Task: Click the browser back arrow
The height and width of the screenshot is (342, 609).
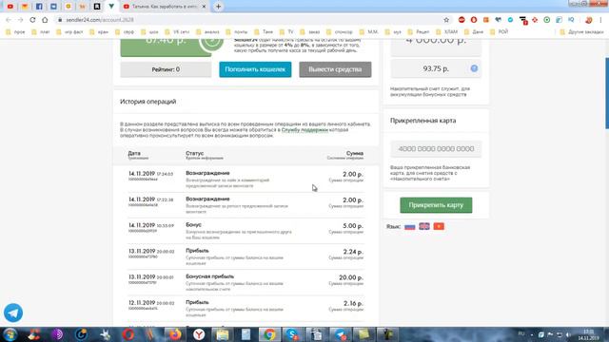Action: [x=9, y=20]
